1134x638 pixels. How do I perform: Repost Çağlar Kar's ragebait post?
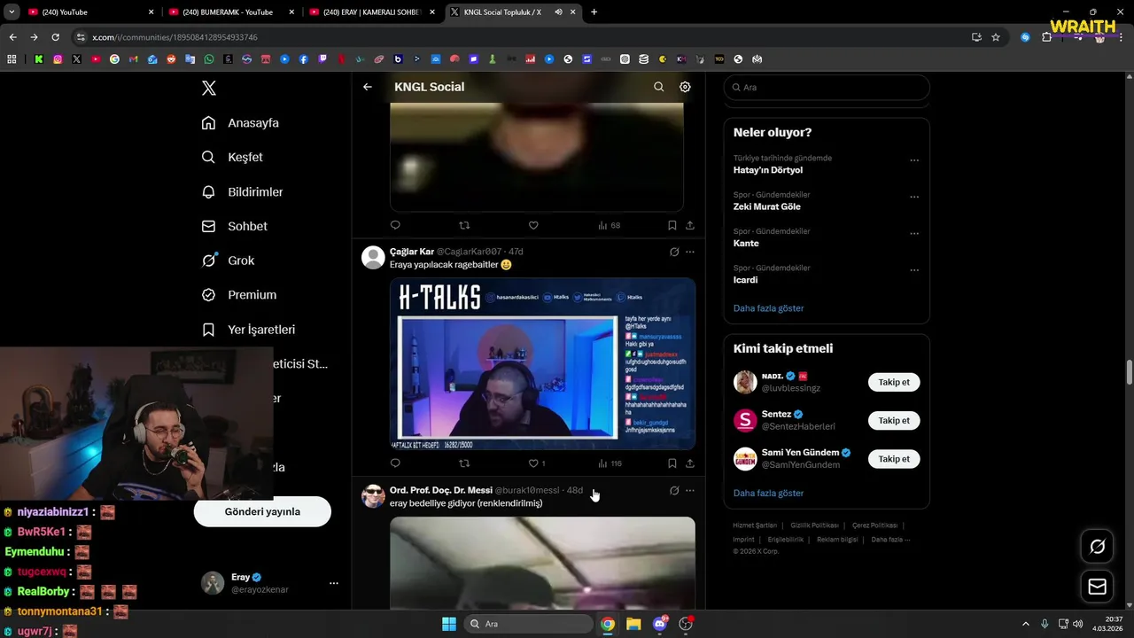(464, 463)
